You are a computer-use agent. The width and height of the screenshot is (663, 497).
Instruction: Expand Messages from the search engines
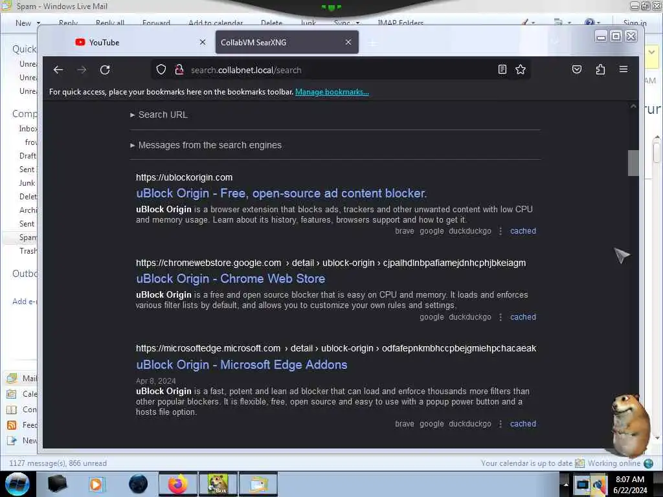coord(206,145)
